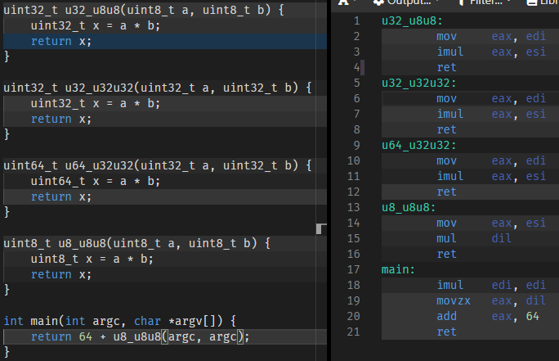Open the Output options dropdown
Image resolution: width=559 pixels, height=361 pixels.
click(x=405, y=2)
